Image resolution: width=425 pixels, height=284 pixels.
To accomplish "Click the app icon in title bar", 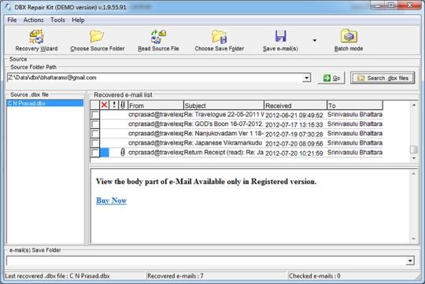I will tap(8, 7).
